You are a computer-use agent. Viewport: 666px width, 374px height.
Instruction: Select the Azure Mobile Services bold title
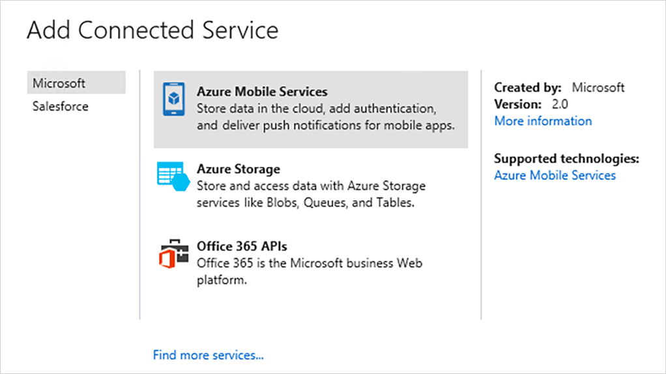pyautogui.click(x=262, y=92)
